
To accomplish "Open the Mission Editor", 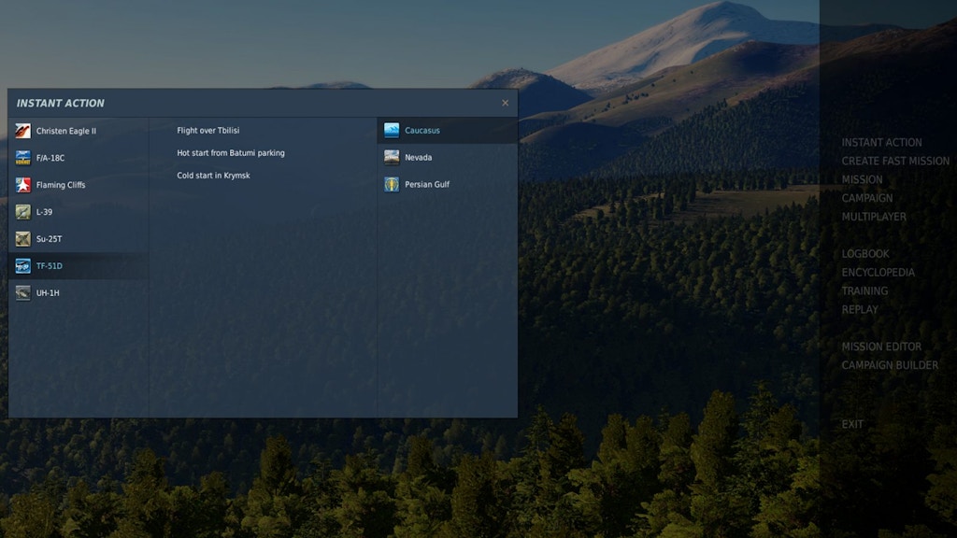I will pos(880,347).
